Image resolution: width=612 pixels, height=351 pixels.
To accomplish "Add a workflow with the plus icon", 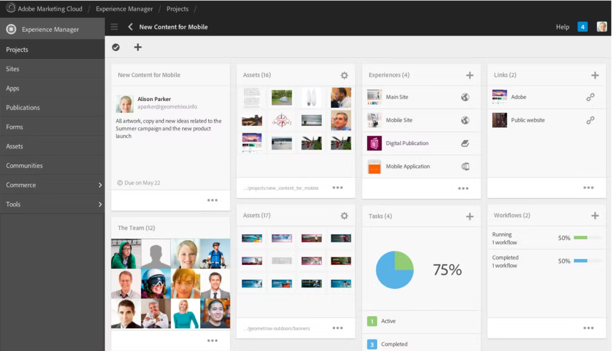I will click(x=595, y=216).
